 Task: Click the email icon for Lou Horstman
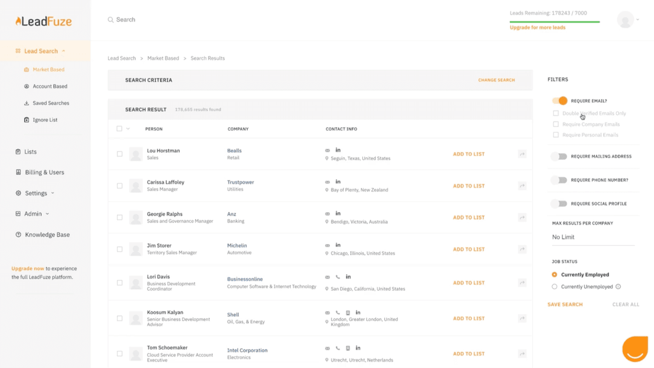point(328,150)
